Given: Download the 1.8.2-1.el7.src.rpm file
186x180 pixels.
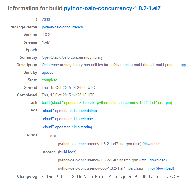Looking at the screenshot, I should pyautogui.click(x=151, y=144).
